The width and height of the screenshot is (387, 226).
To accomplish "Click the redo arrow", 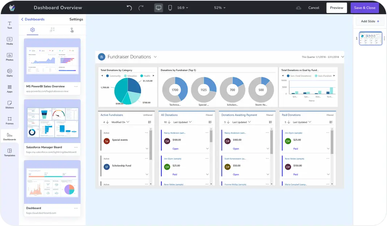I will tap(141, 8).
